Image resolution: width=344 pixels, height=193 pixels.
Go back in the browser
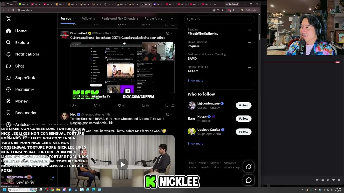coord(3,10)
